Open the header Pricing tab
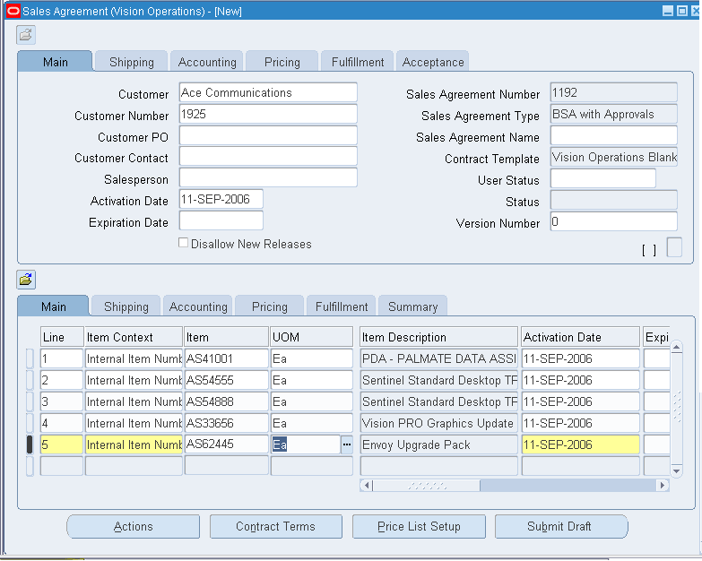702x561 pixels. 282,62
